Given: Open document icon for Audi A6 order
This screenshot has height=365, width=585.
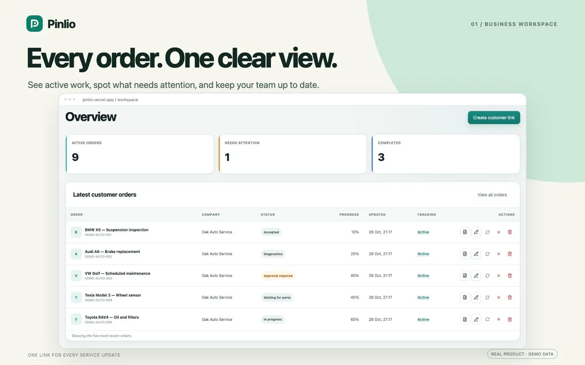Looking at the screenshot, I should point(465,254).
